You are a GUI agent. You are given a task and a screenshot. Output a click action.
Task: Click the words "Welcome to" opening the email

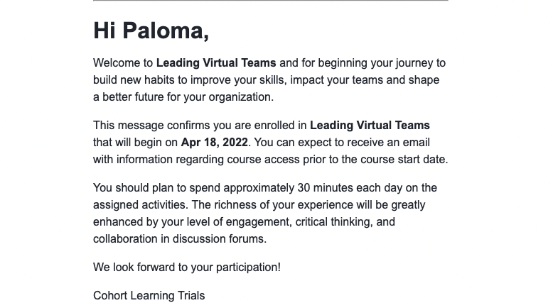(123, 63)
